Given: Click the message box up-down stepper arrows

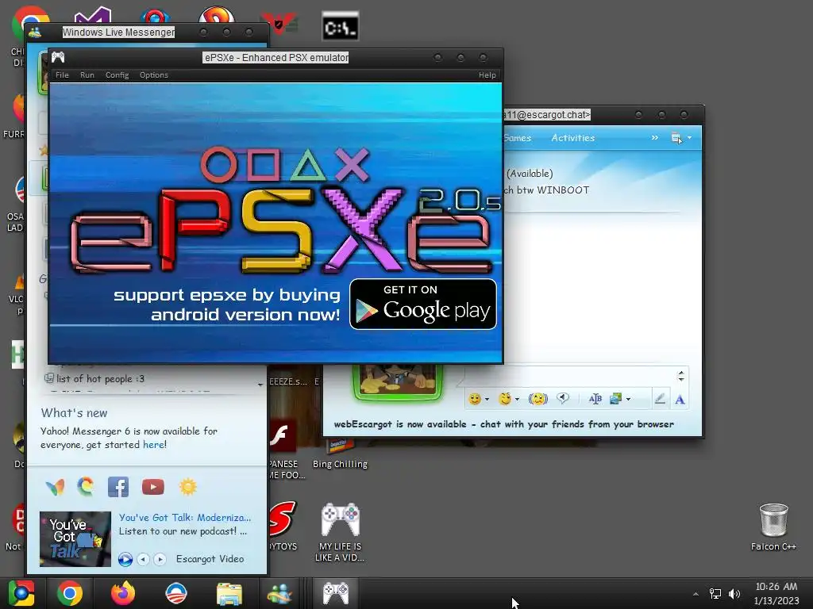Looking at the screenshot, I should point(681,377).
